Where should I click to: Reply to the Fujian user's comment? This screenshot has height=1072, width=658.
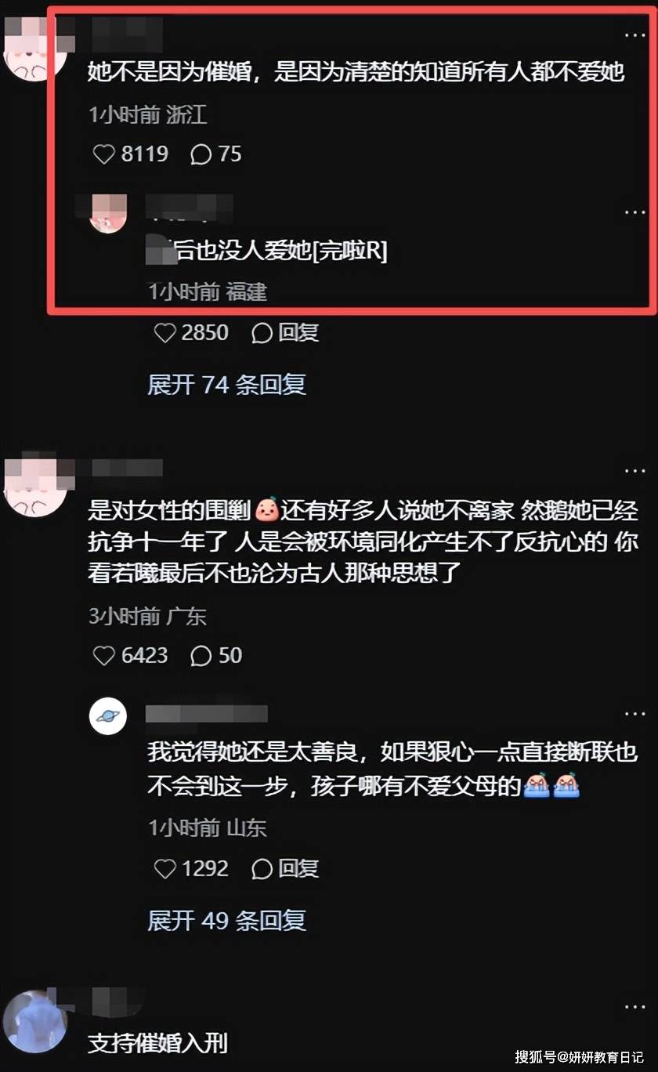click(285, 333)
